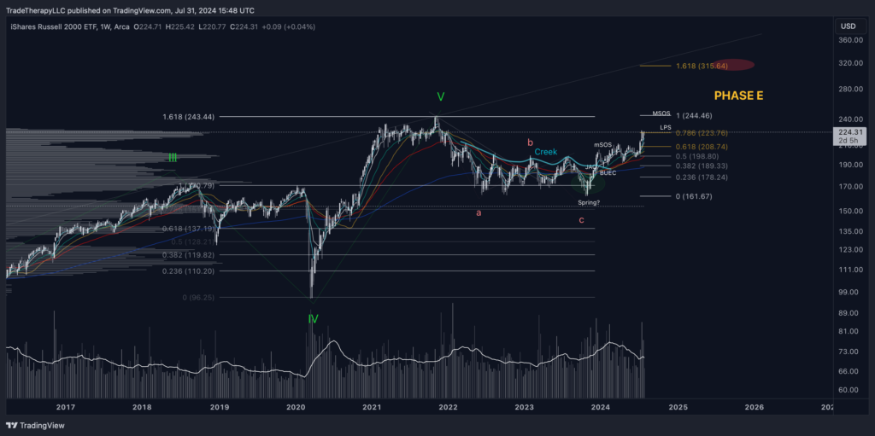Click the Spring? annotation text
This screenshot has width=875, height=436.
click(589, 202)
